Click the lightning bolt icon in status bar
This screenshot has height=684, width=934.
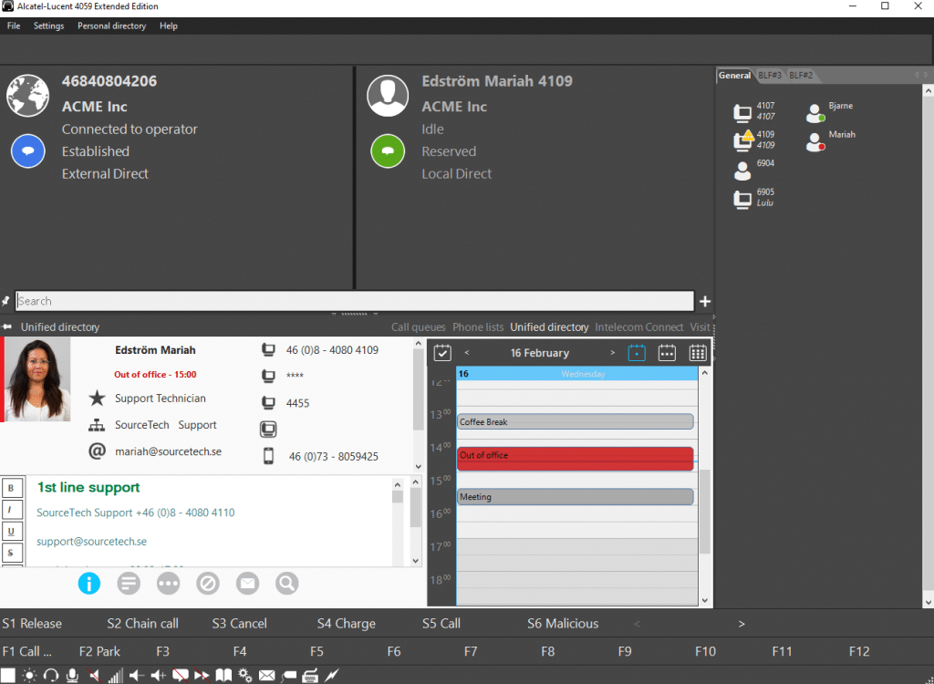332,675
